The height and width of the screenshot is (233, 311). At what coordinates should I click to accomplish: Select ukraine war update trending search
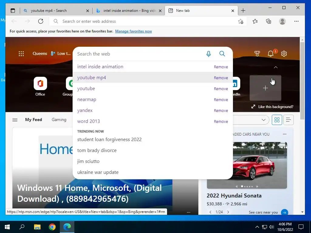click(98, 172)
